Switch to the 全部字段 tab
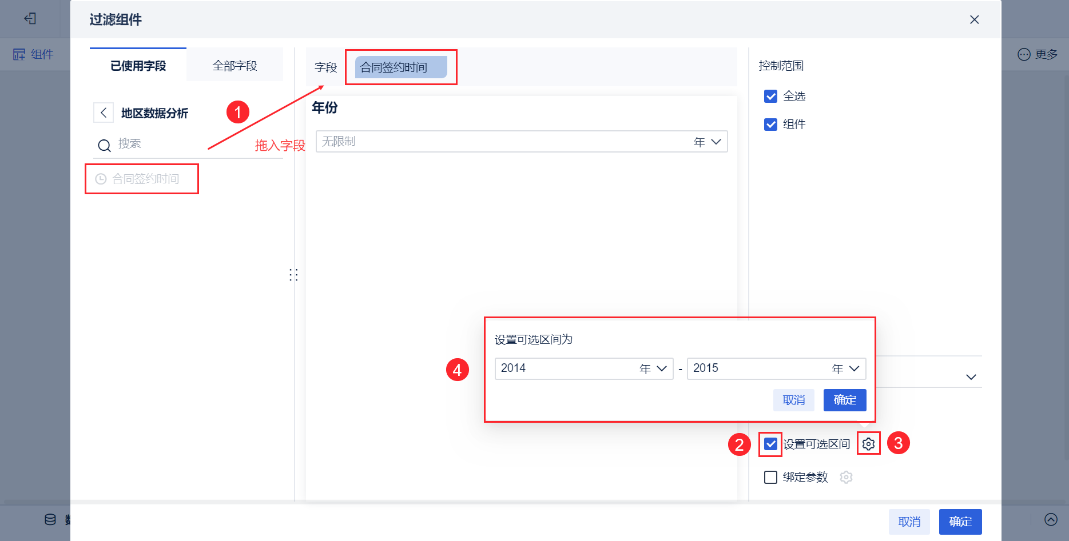The height and width of the screenshot is (541, 1069). [235, 66]
